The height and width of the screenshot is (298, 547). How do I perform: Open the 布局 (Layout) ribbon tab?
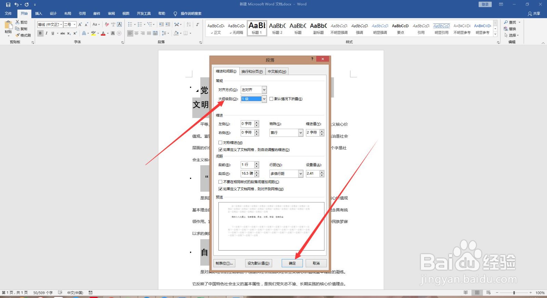tap(68, 14)
